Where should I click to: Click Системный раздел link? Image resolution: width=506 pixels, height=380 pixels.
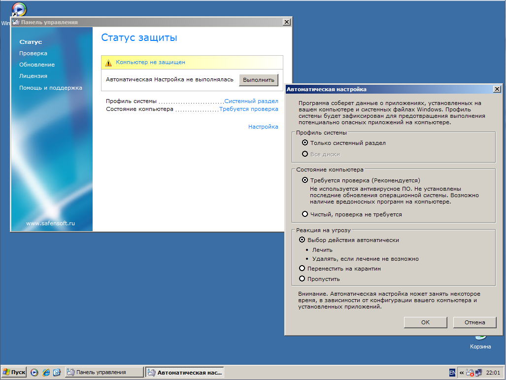251,101
